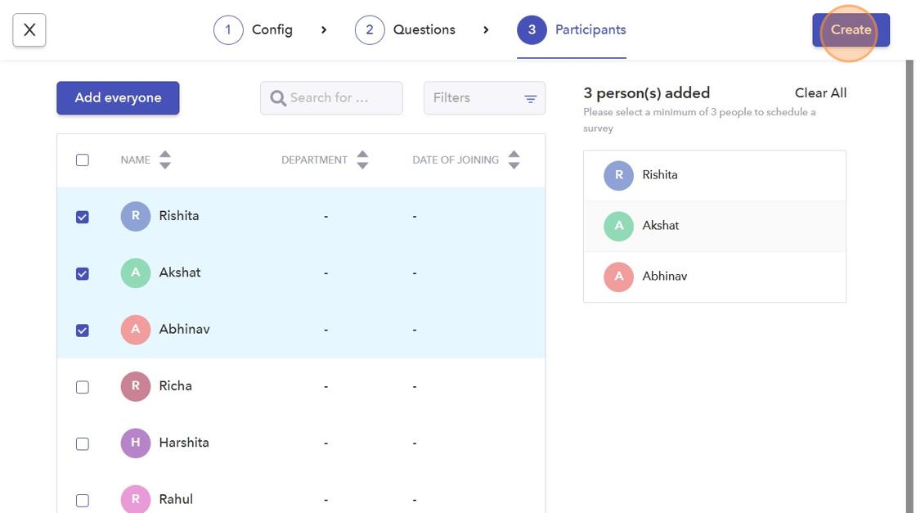Open the Filters dropdown
Screen dimensions: 916x513
pyautogui.click(x=484, y=98)
